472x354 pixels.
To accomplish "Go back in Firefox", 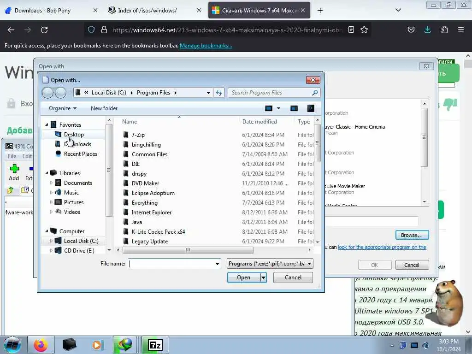I will tap(11, 30).
